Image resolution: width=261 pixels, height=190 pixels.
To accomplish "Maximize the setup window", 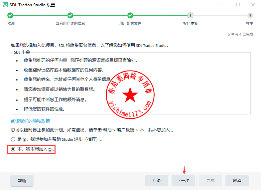I will tap(238, 5).
